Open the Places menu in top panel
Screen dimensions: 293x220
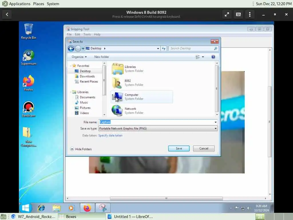point(39,4)
